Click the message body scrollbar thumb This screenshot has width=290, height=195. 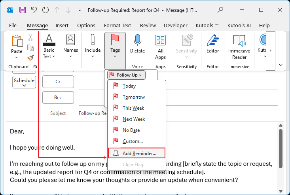[x=281, y=148]
